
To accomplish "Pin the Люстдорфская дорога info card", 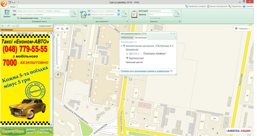I will 171,34.
